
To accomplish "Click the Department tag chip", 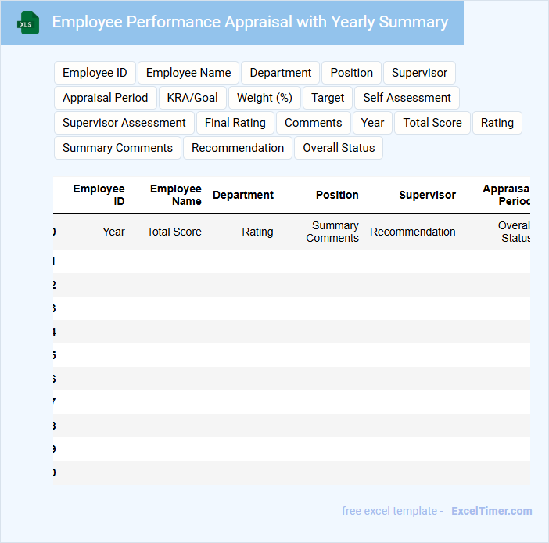I will tap(281, 73).
